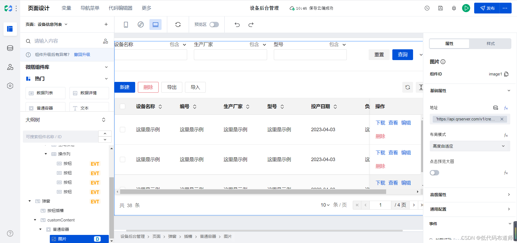Check the second table row checkbox
The height and width of the screenshot is (243, 517).
pos(123,159)
